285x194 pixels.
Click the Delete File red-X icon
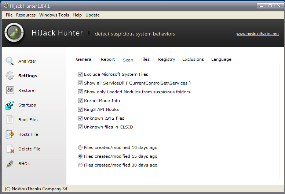[10, 149]
